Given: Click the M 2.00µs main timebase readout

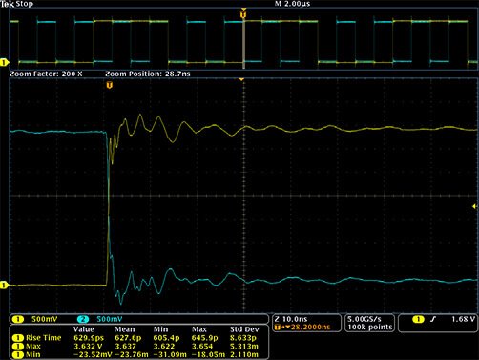Looking at the screenshot, I should (x=292, y=4).
